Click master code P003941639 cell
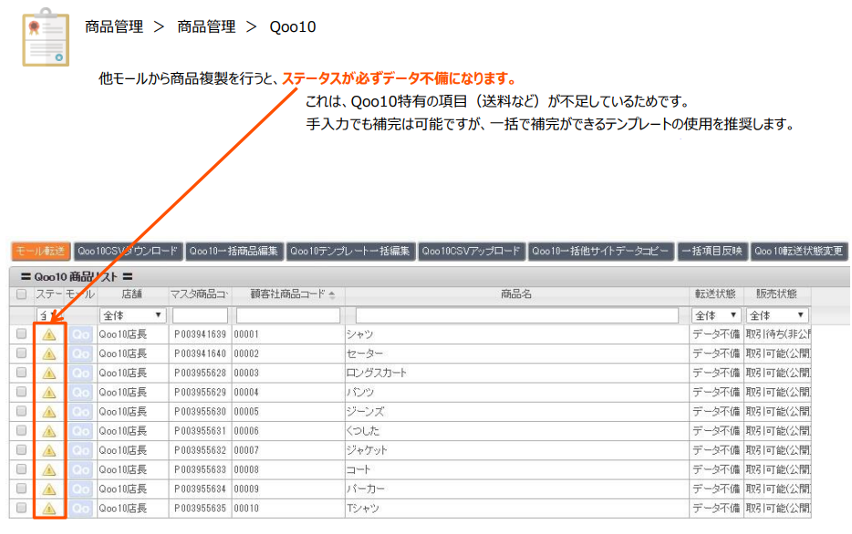Screen dimensions: 852x534 coord(200,334)
